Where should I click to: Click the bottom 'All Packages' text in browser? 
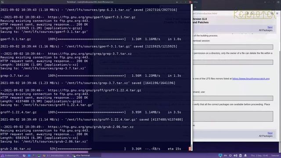point(266,136)
